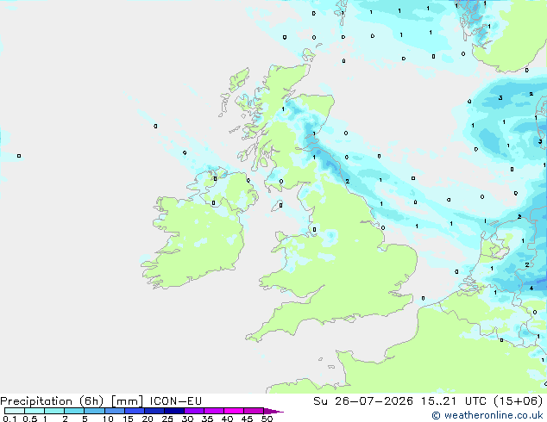Image resolution: width=547 pixels, height=422 pixels.
Task: Click the 'Precipitation (6h) [mm] ICON-EU' title
Action: pos(101,401)
